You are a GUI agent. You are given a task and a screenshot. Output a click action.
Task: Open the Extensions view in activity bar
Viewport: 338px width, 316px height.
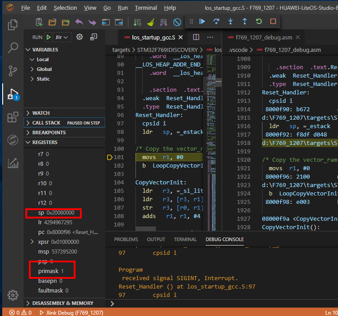[13, 117]
